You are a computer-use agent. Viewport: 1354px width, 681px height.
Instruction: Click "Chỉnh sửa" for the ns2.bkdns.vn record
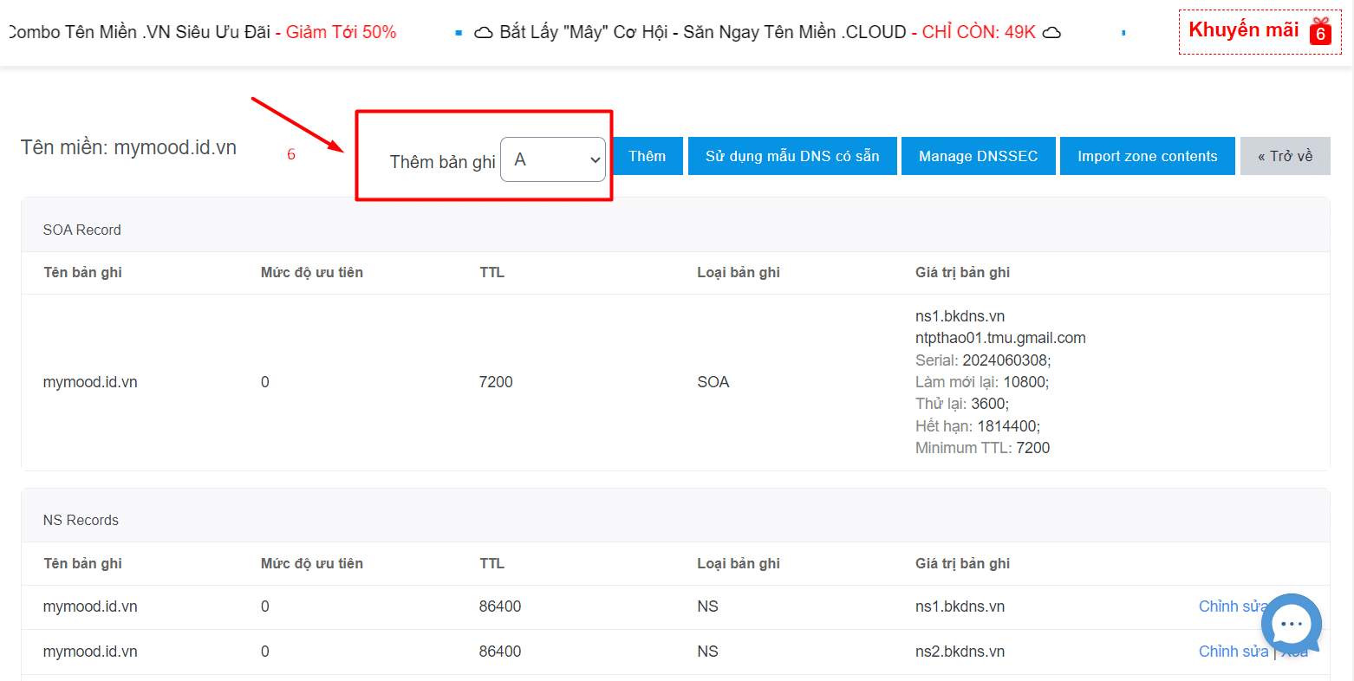point(1233,652)
